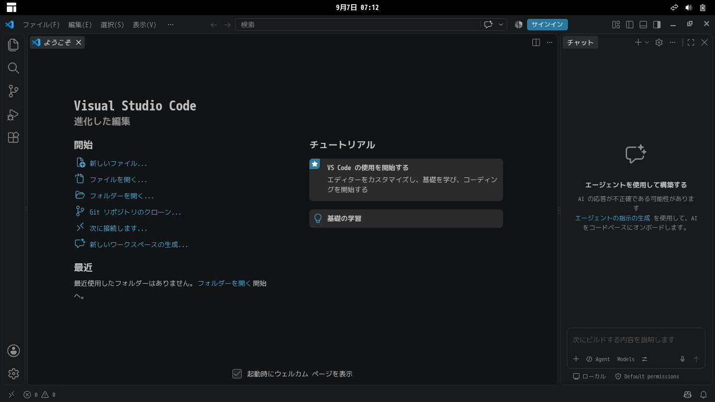This screenshot has height=402, width=715.
Task: Maximize the chat panel
Action: click(691, 42)
